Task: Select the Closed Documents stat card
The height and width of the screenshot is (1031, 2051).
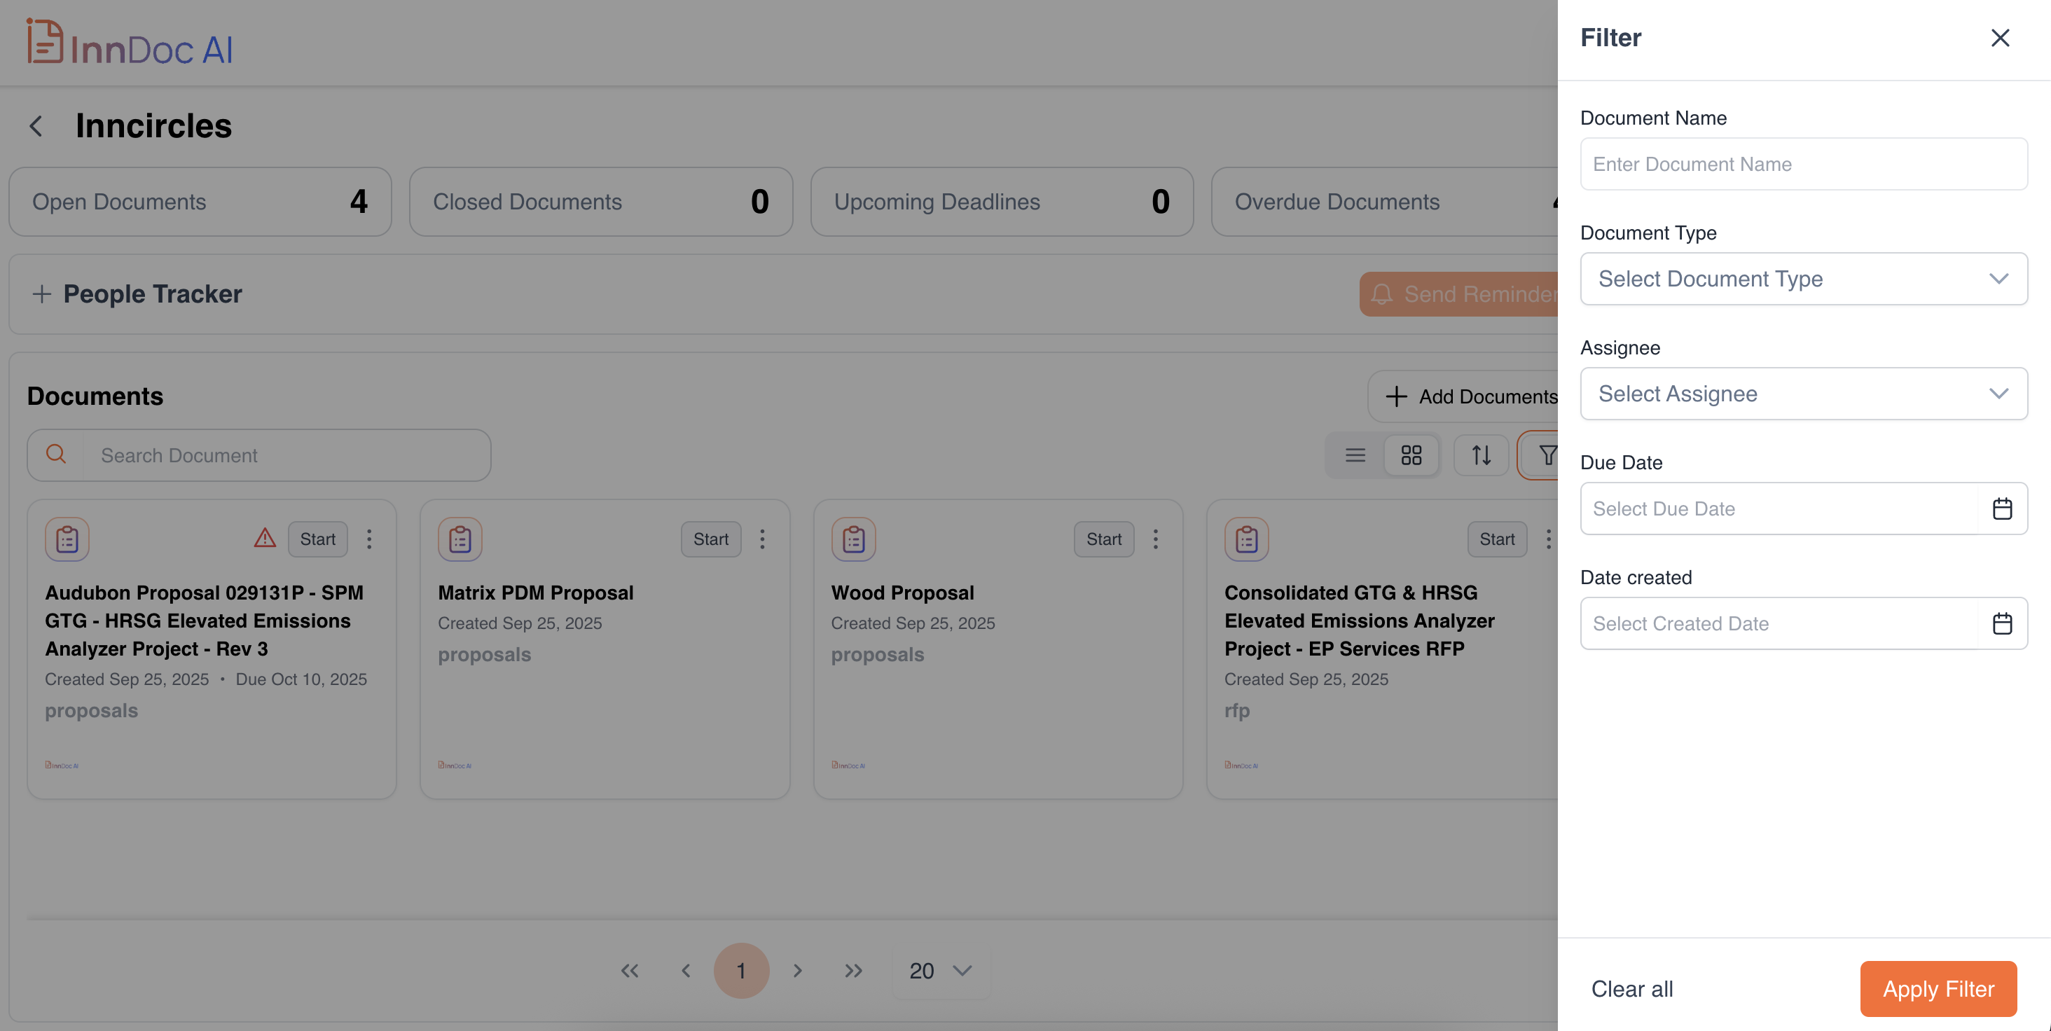Action: 600,202
